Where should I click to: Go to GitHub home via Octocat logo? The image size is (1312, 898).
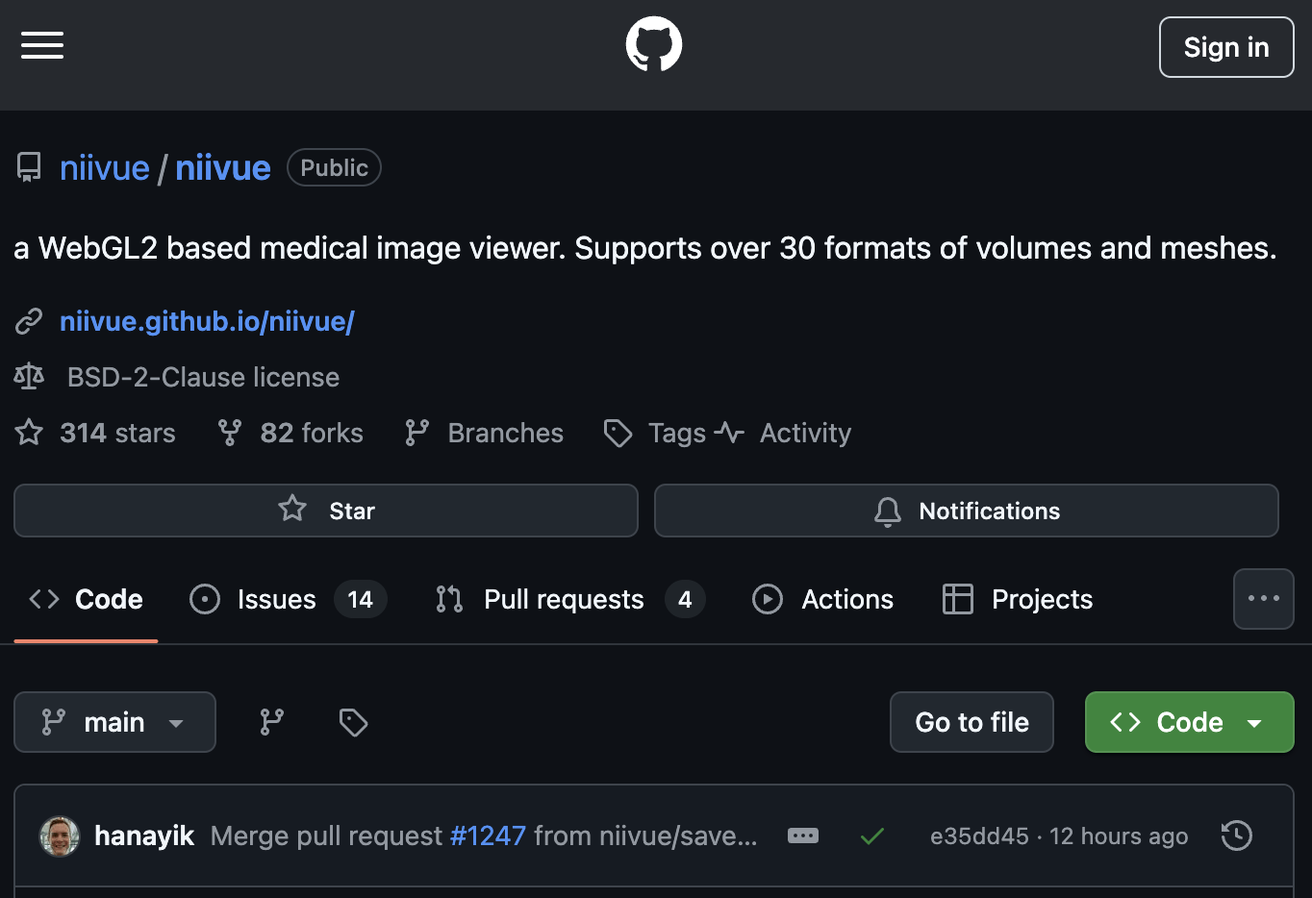pyautogui.click(x=654, y=44)
